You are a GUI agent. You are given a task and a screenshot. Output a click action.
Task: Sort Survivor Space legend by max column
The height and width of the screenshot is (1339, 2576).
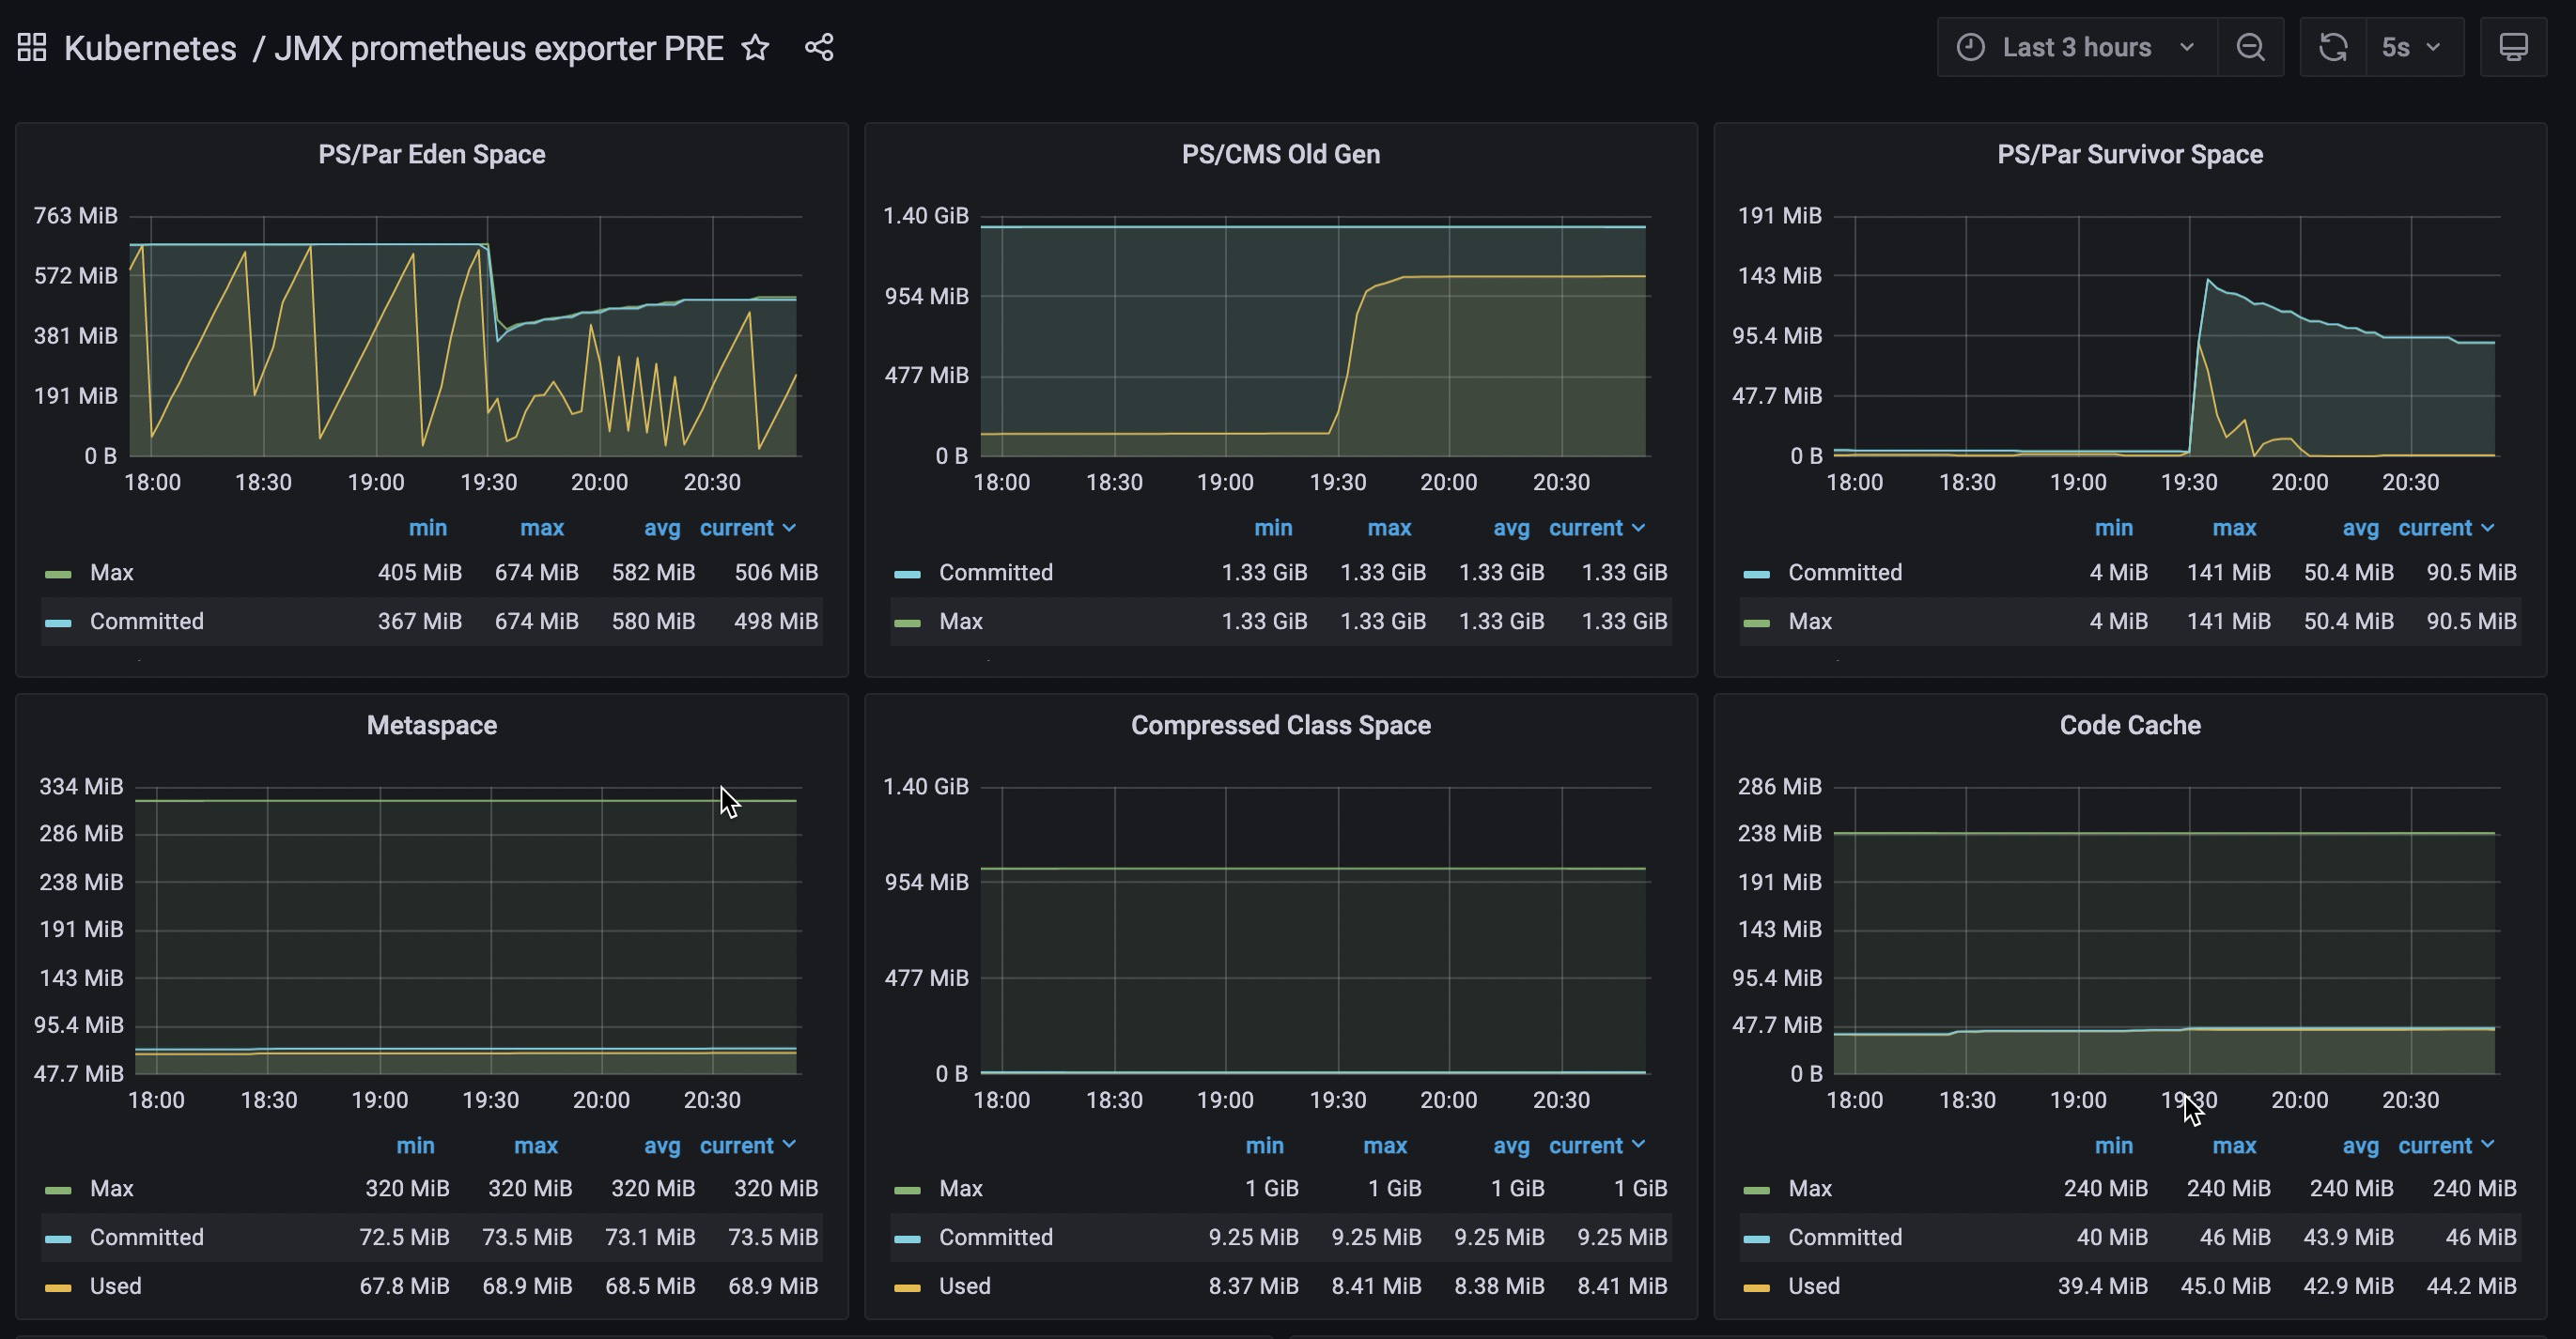click(x=2233, y=528)
